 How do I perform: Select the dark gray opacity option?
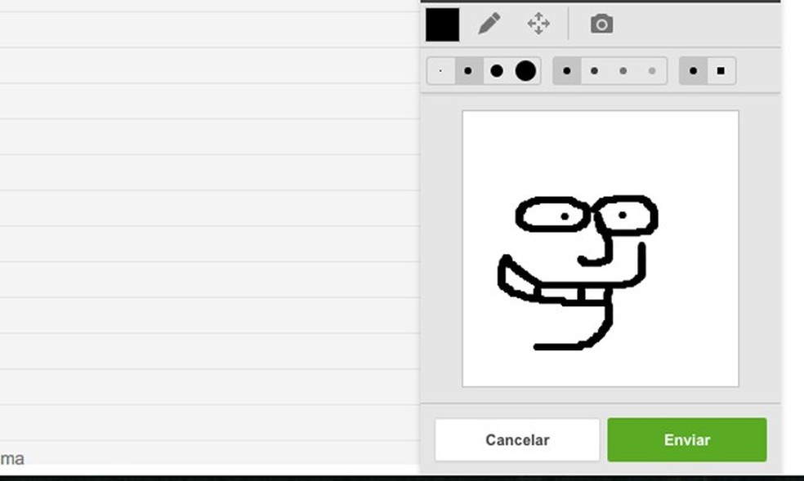tap(596, 71)
